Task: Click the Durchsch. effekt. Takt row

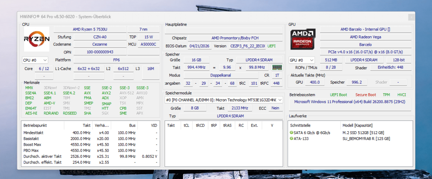Action: click(x=90, y=162)
